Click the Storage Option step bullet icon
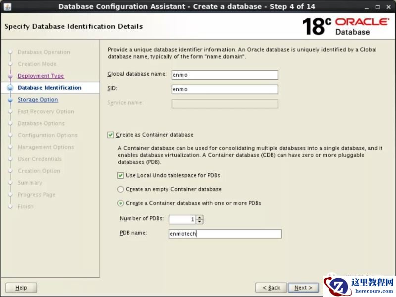396x297 pixels. [x=10, y=100]
